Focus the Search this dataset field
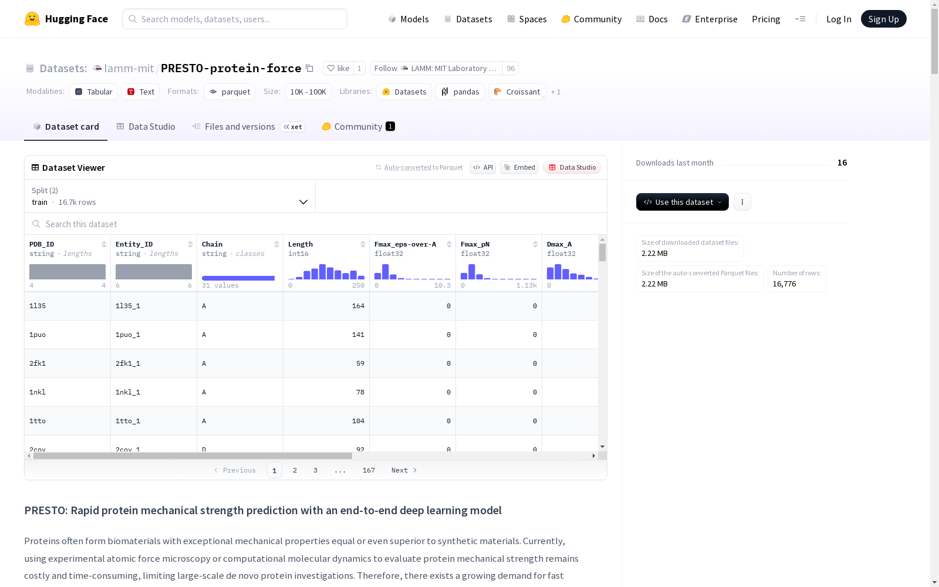This screenshot has height=587, width=939. pyautogui.click(x=316, y=224)
